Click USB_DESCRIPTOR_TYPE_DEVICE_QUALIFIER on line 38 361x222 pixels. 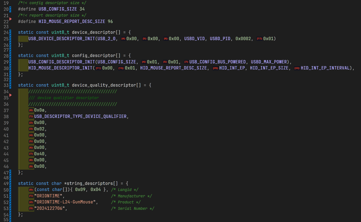click(80, 116)
